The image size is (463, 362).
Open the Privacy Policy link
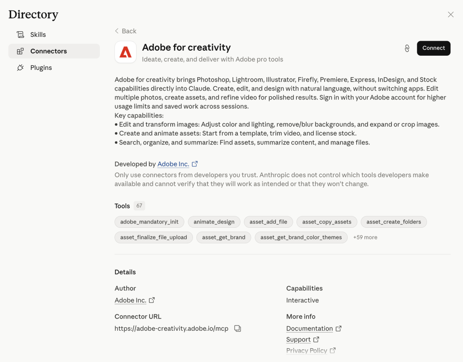click(307, 350)
